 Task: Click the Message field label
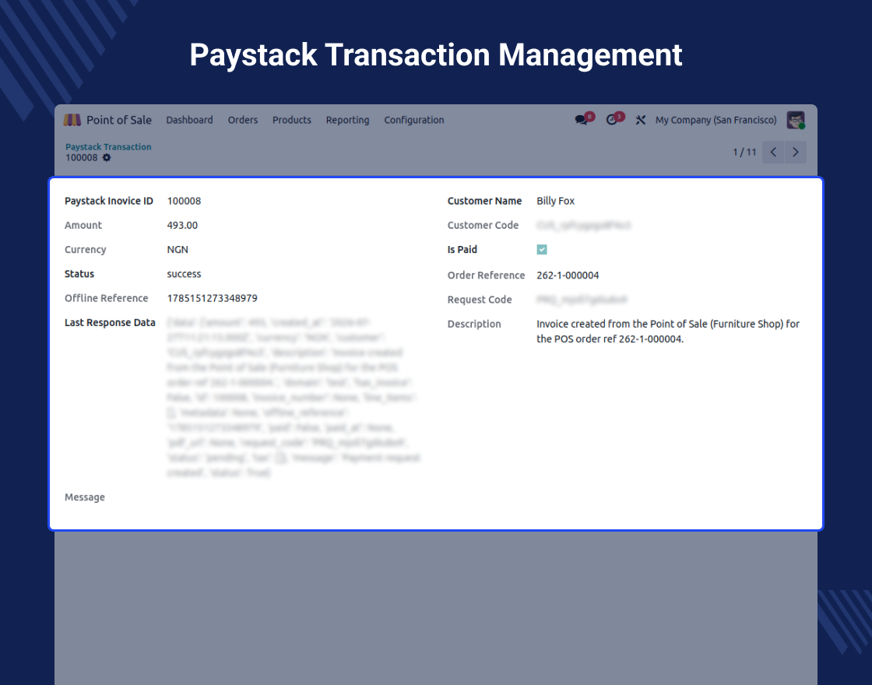point(85,497)
